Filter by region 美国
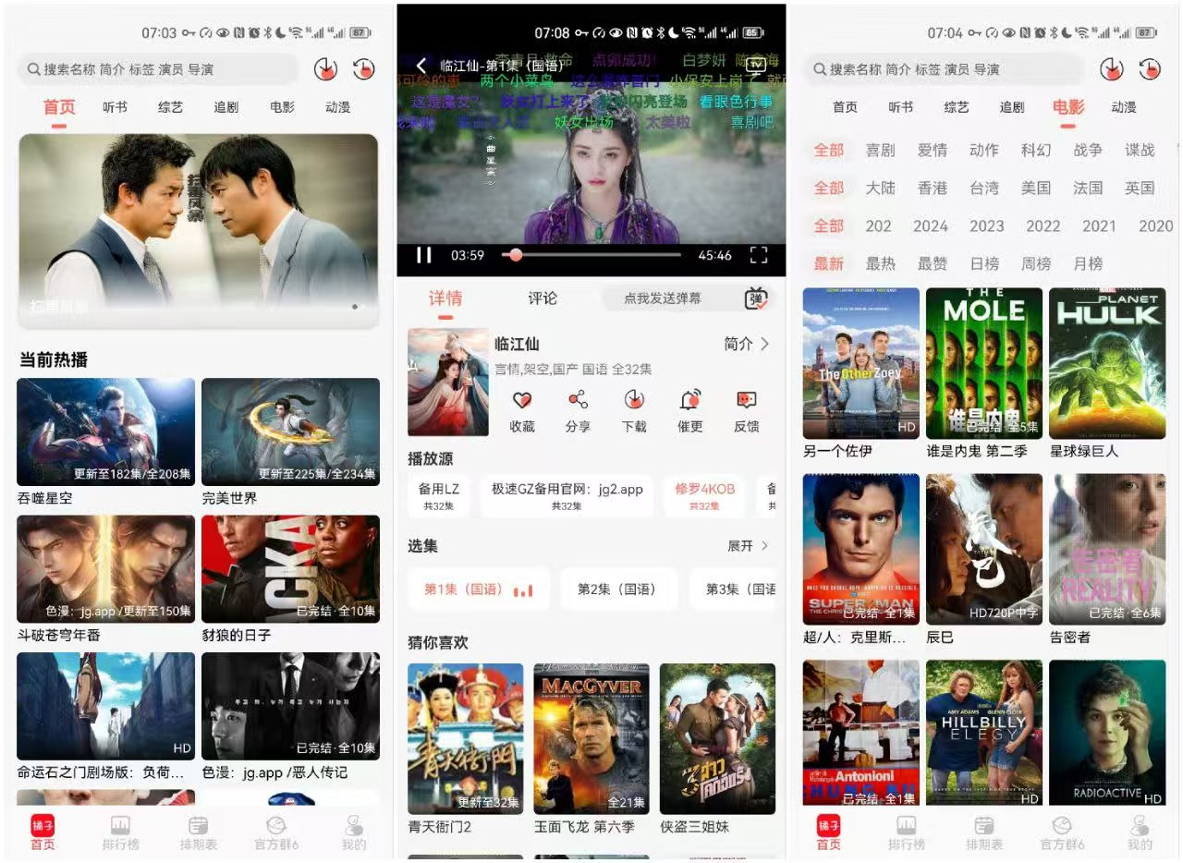 tap(1036, 188)
